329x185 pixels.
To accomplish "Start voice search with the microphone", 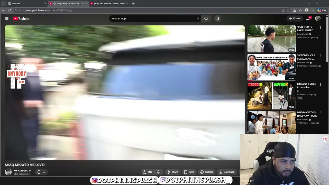I will click(218, 18).
